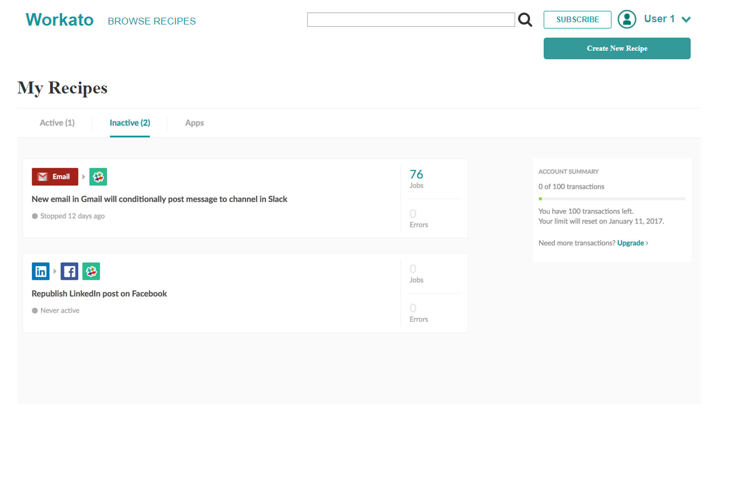Click the User 1 avatar icon

627,19
